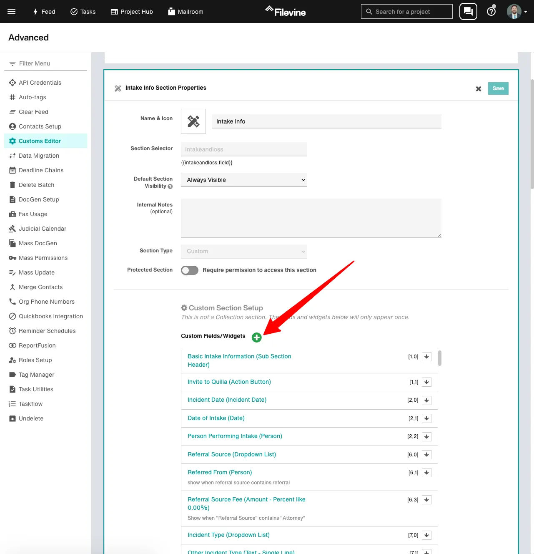Screen dimensions: 534x554
Task: Open the help question mark icon
Action: point(491,11)
